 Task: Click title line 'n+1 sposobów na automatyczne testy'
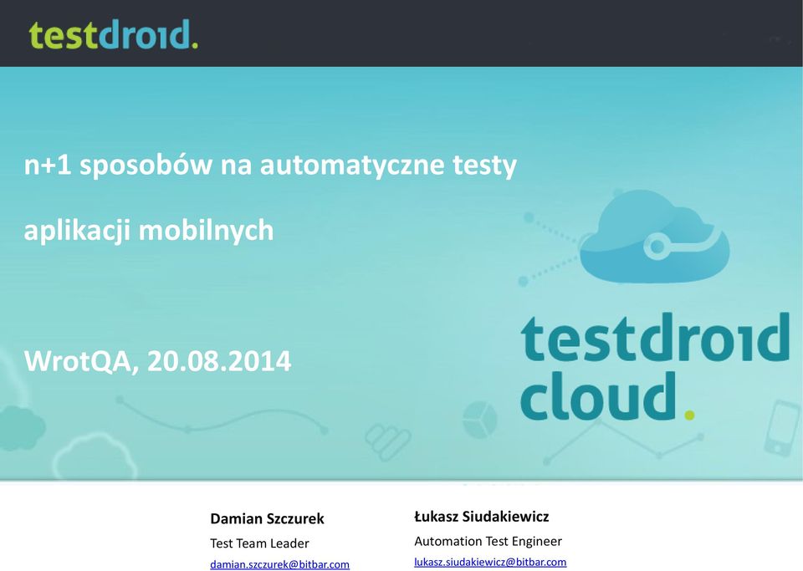pos(270,166)
